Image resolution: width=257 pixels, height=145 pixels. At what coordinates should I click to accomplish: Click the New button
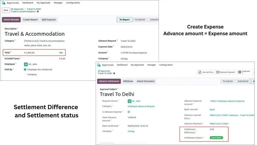coord(6,10)
